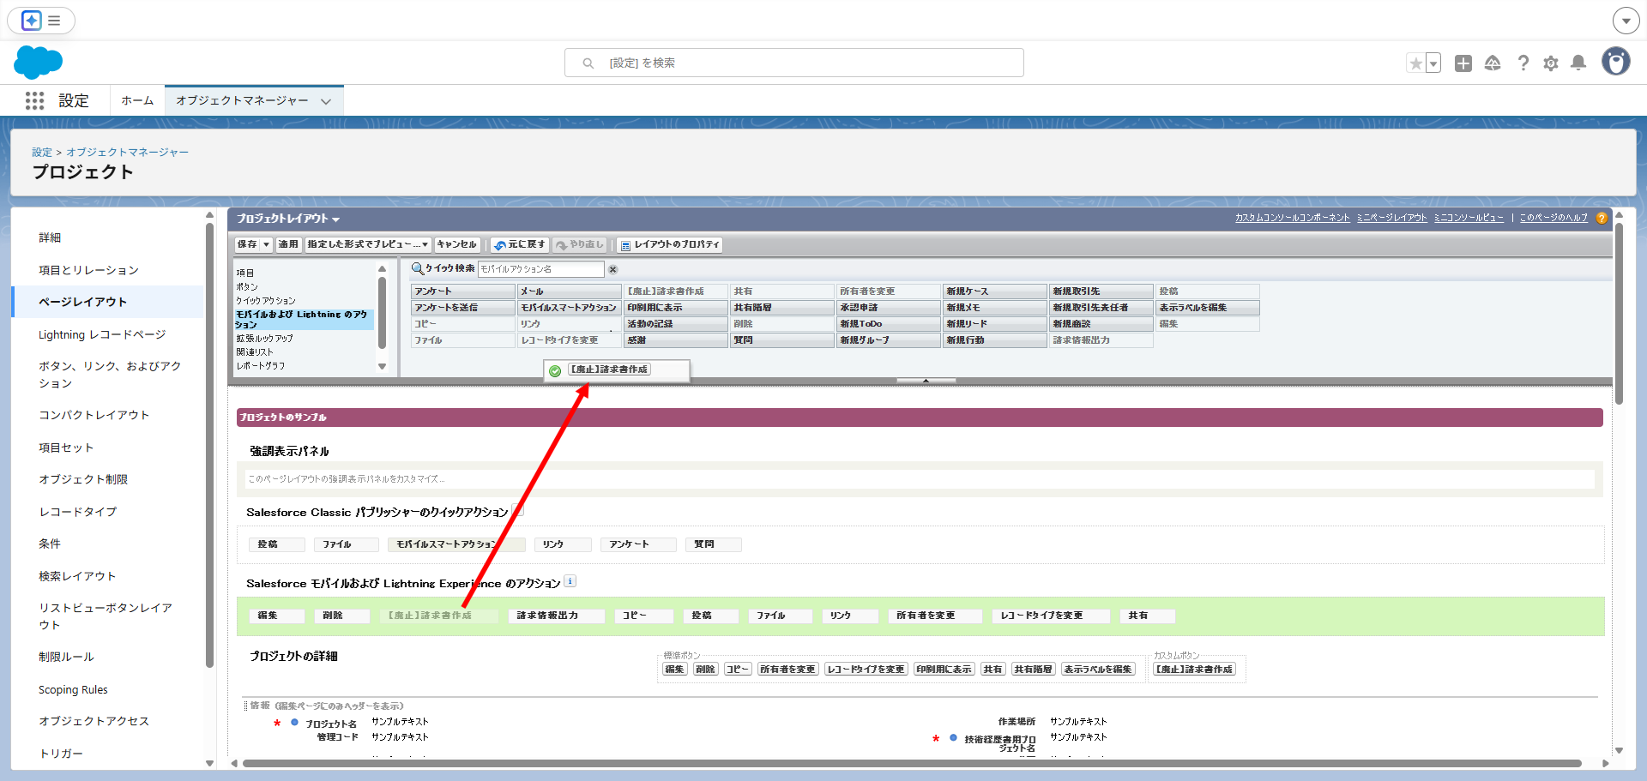Click info icon beside Lightning Experience actions heading
1647x781 pixels.
[570, 581]
